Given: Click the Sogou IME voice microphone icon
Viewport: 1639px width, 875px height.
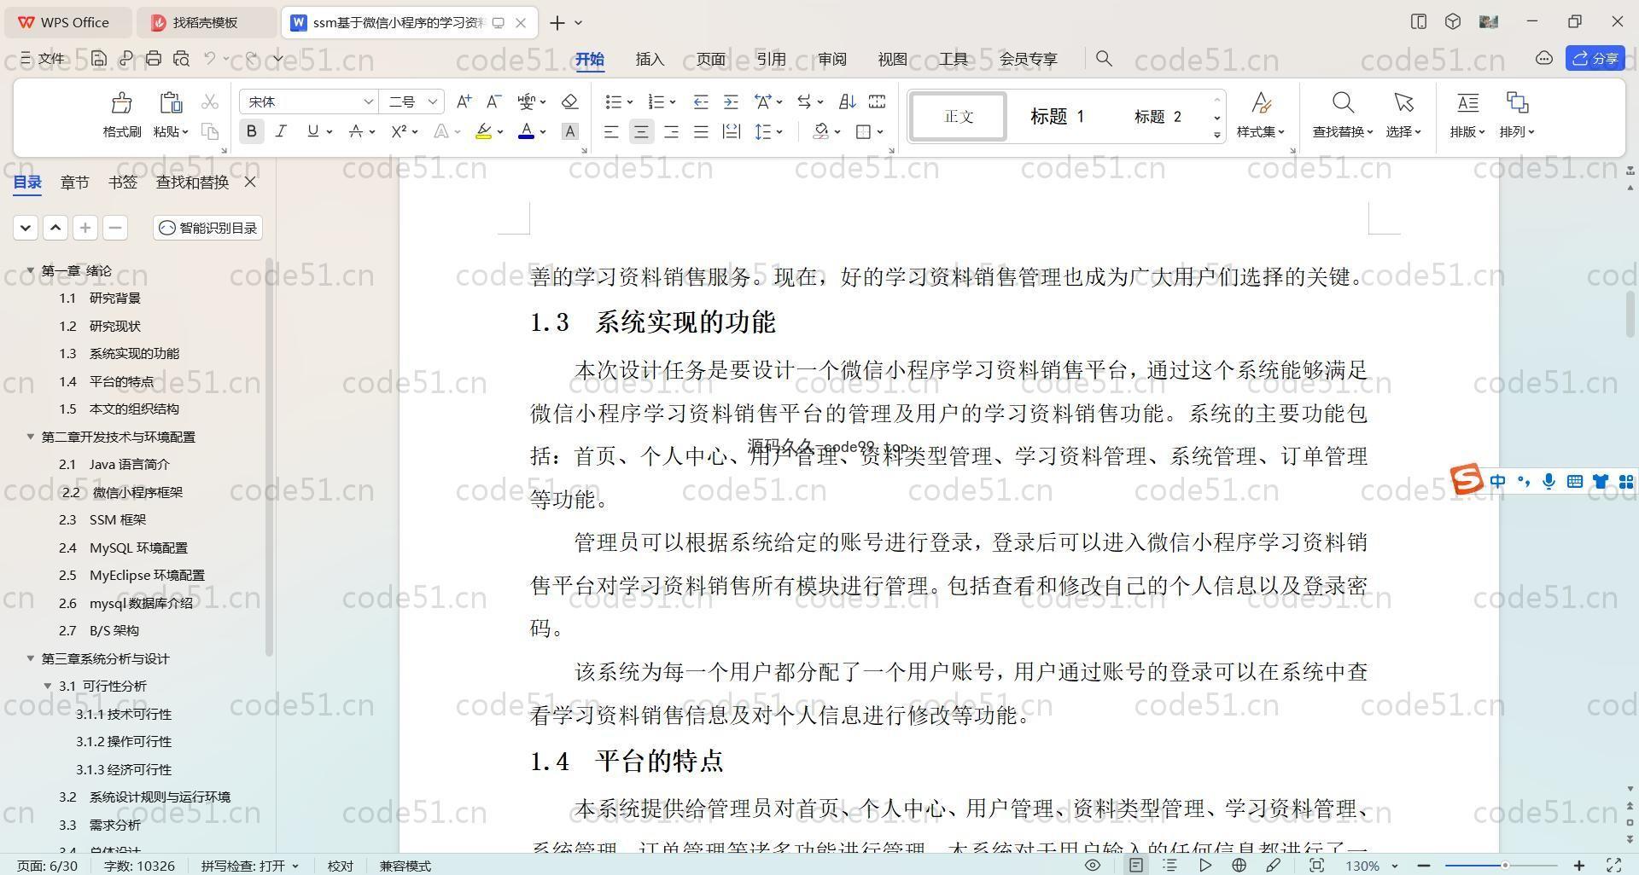Looking at the screenshot, I should click(1549, 482).
